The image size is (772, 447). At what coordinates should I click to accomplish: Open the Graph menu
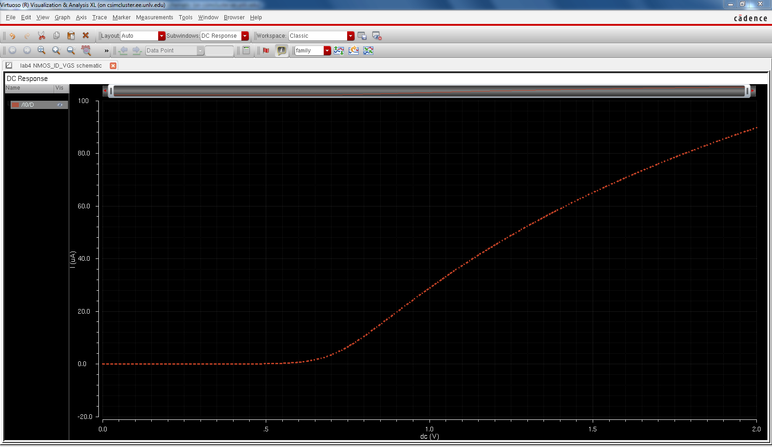[63, 17]
